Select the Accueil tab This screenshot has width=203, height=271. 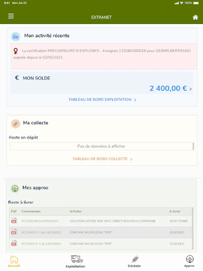click(14, 261)
